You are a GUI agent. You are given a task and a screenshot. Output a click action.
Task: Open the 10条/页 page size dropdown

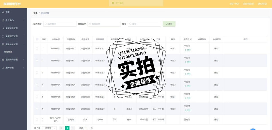49,128
